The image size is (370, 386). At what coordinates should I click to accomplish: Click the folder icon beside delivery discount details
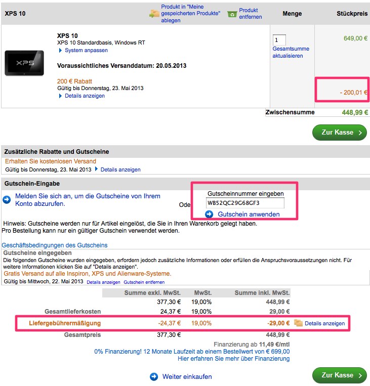(x=298, y=323)
